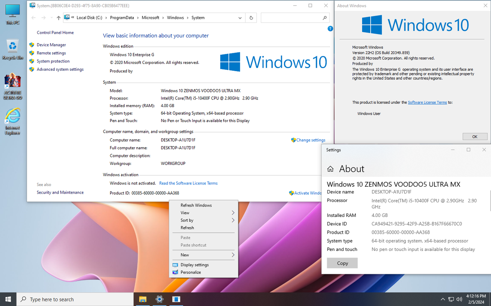Image resolution: width=491 pixels, height=306 pixels.
Task: Expand the New submenu arrow
Action: point(233,255)
